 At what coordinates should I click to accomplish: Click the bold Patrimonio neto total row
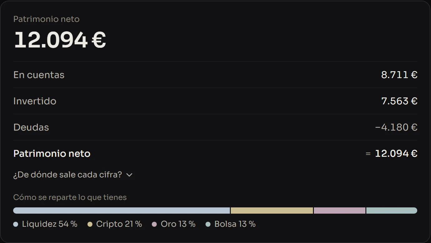(215, 154)
